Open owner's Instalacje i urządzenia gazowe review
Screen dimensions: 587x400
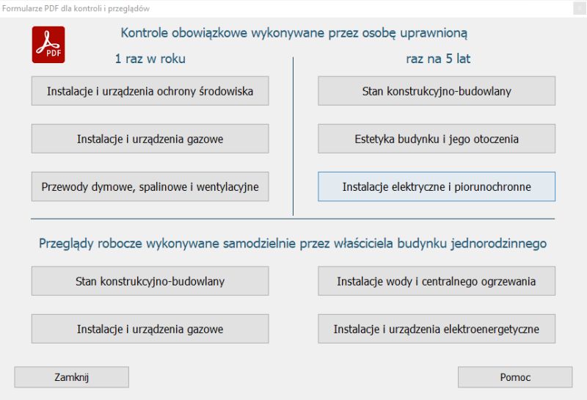[150, 329]
